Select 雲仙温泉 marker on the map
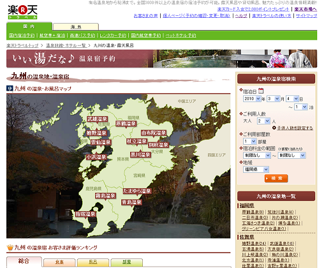Screen dimensions: 324x268 pos(101,142)
